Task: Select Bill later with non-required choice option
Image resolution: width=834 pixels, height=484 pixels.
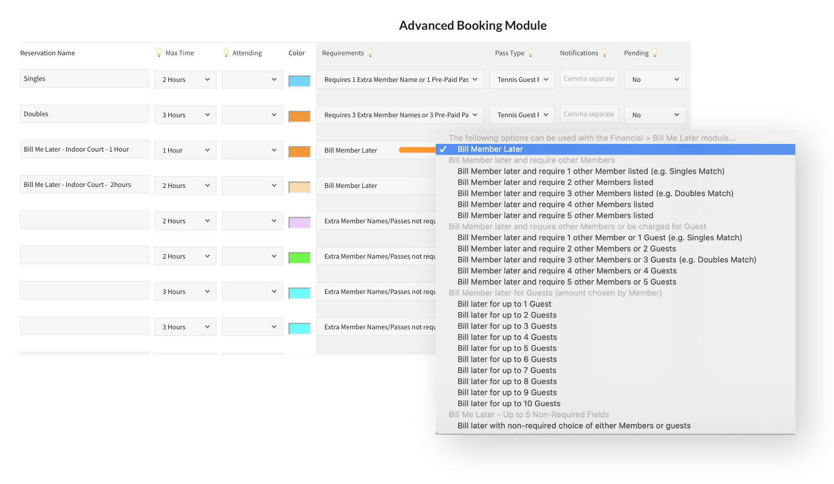Action: click(573, 426)
